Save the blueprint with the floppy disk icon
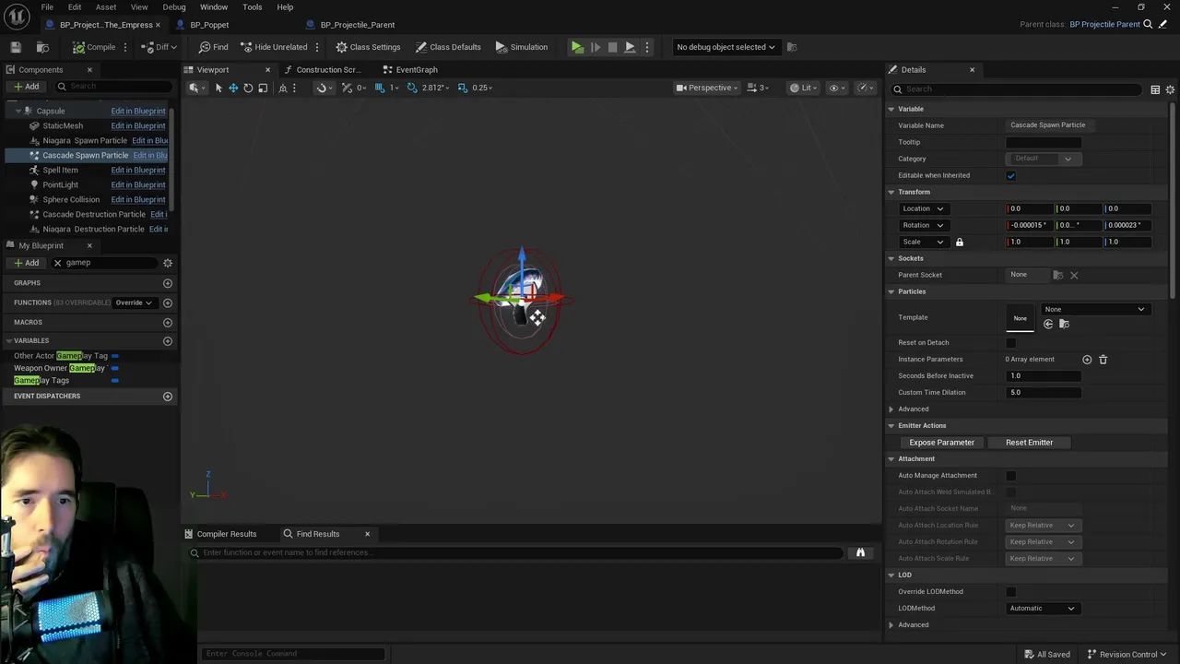1180x664 pixels. [x=16, y=47]
